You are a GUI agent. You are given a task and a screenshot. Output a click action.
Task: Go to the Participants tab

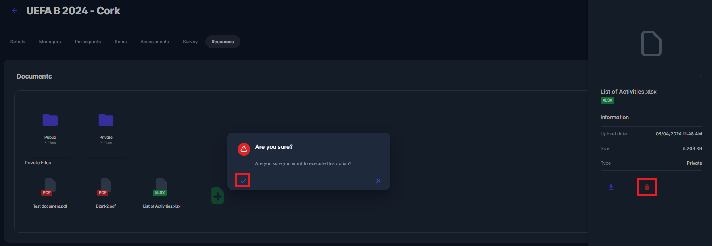(88, 42)
